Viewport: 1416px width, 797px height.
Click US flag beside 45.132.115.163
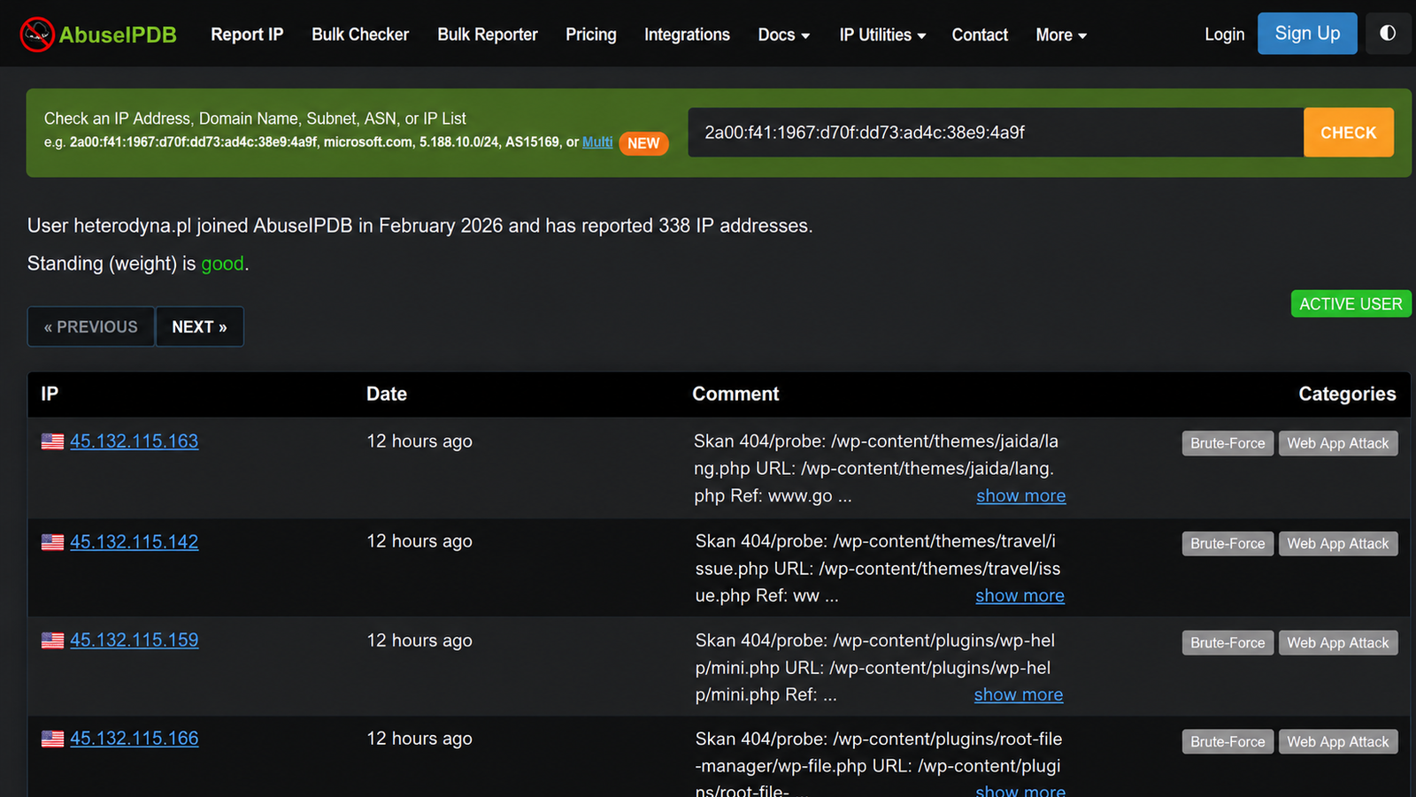coord(52,441)
